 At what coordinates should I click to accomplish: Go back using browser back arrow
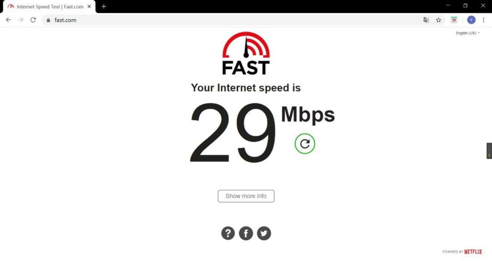pos(9,20)
